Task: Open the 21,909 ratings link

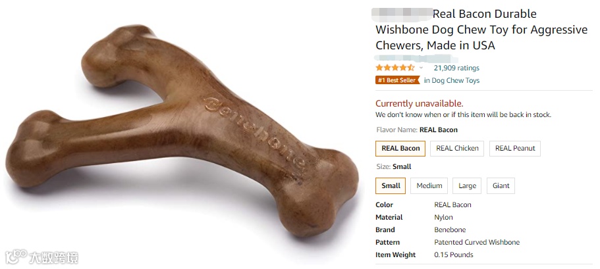Action: pyautogui.click(x=456, y=68)
